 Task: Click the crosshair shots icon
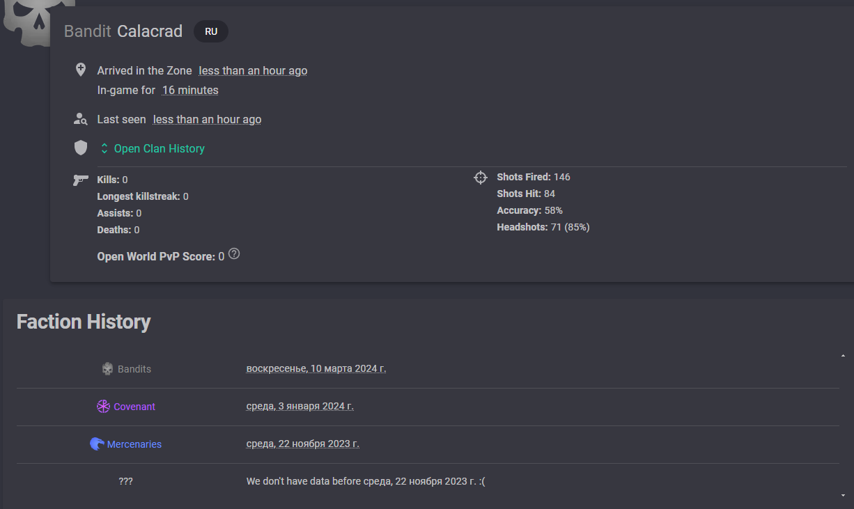pyautogui.click(x=481, y=178)
